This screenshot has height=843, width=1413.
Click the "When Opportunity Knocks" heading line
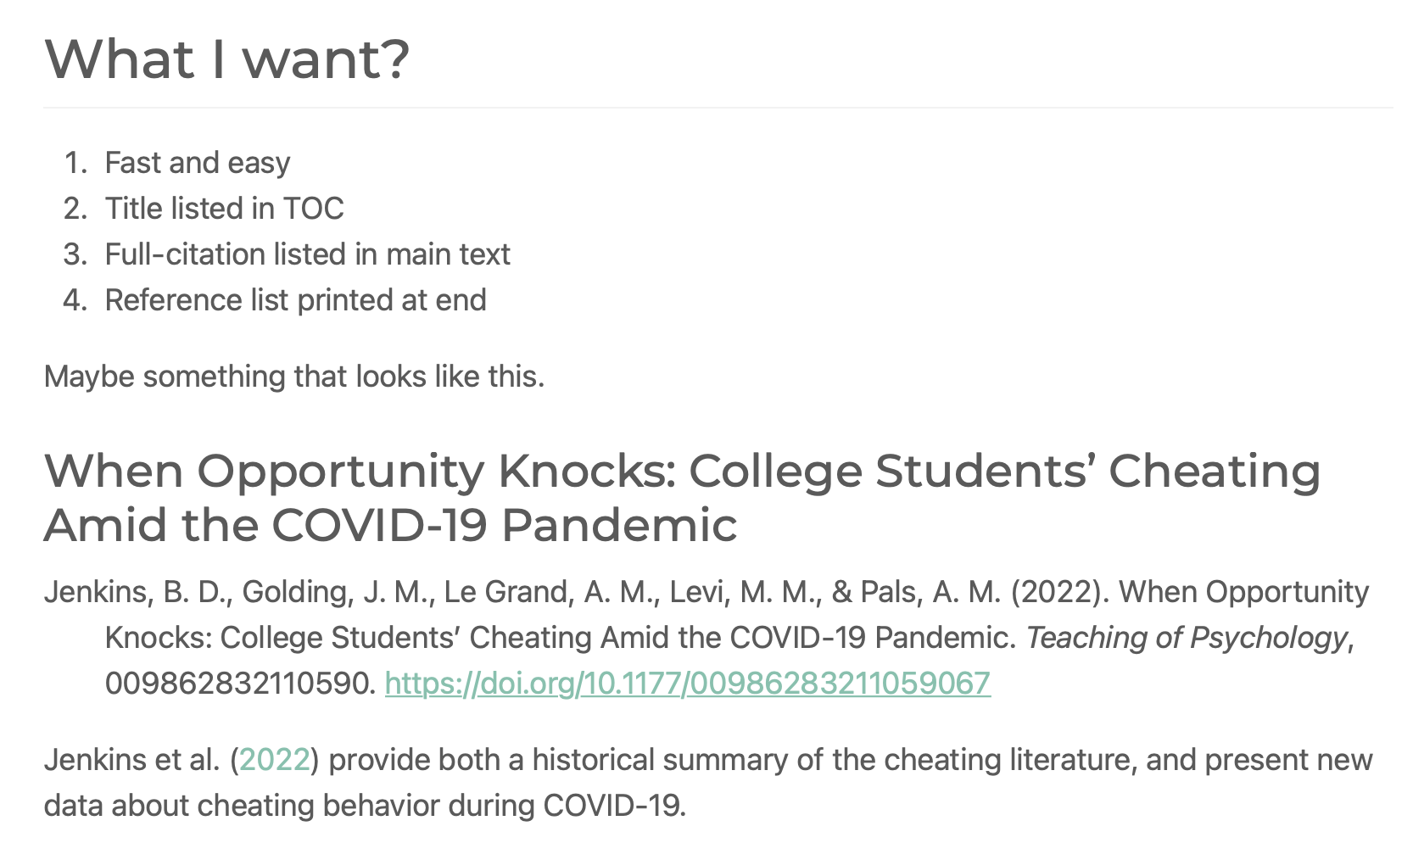tap(682, 472)
